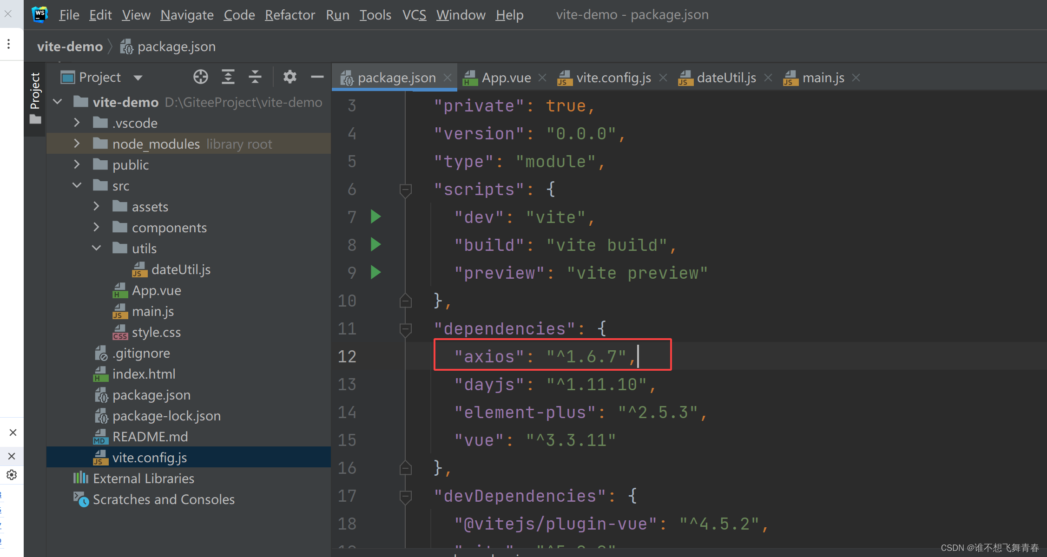Click the gear icon in left browser strip
Viewport: 1047px width, 557px height.
tap(12, 475)
